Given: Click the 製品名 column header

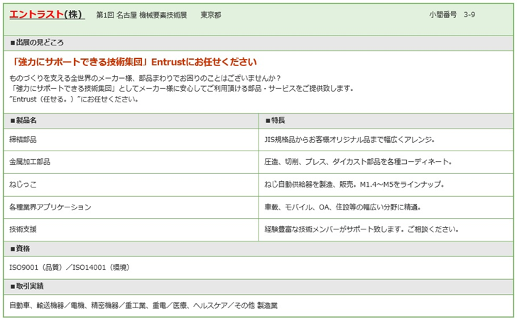Looking at the screenshot, I should tap(28, 121).
